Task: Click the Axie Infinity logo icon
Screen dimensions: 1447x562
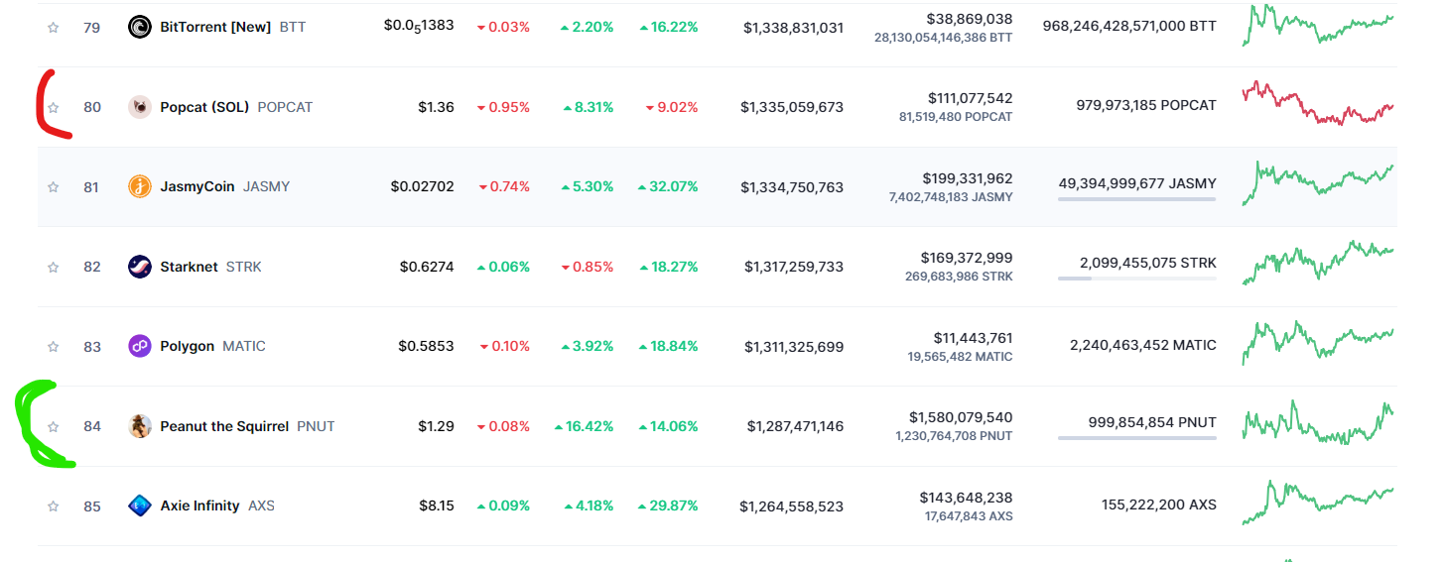Action: [x=140, y=506]
